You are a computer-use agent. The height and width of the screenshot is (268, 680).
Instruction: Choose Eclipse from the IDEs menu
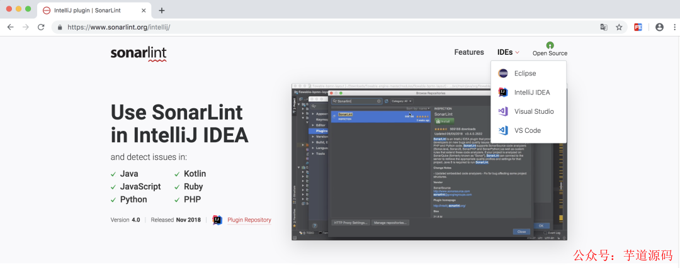point(528,73)
